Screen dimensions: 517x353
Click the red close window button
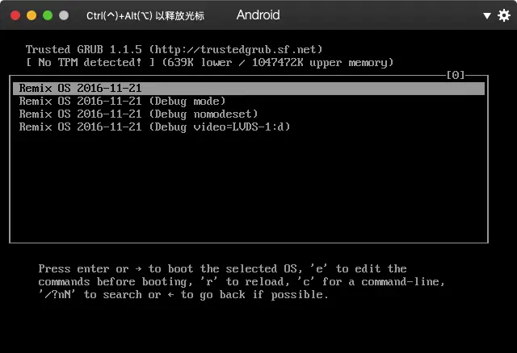15,15
